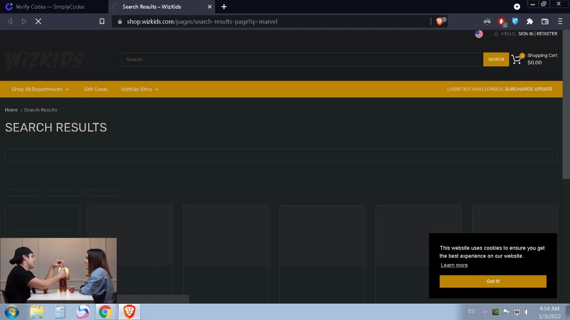Open the Windows Start button

point(12,312)
